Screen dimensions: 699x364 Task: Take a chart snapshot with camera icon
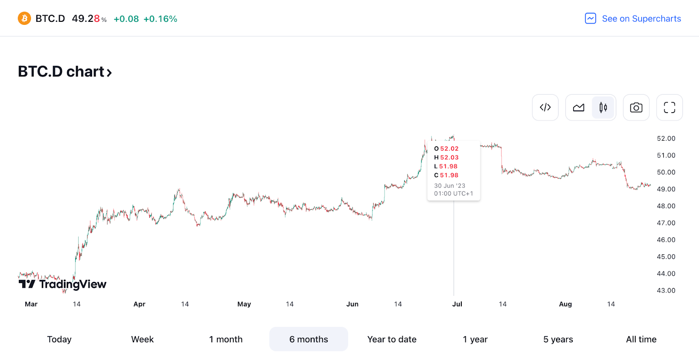click(x=636, y=107)
